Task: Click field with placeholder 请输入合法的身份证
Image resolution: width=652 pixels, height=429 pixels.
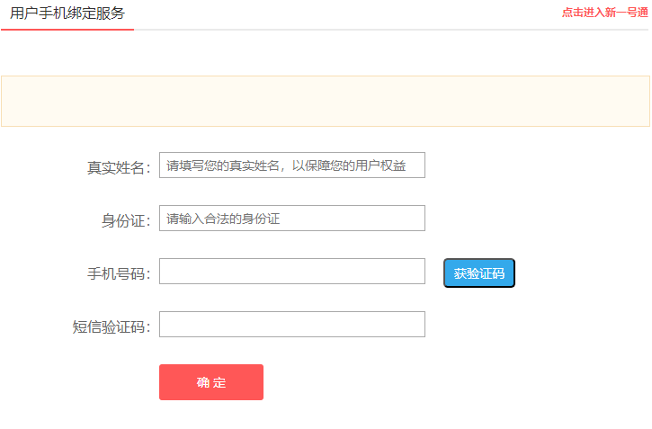Action: pyautogui.click(x=291, y=219)
